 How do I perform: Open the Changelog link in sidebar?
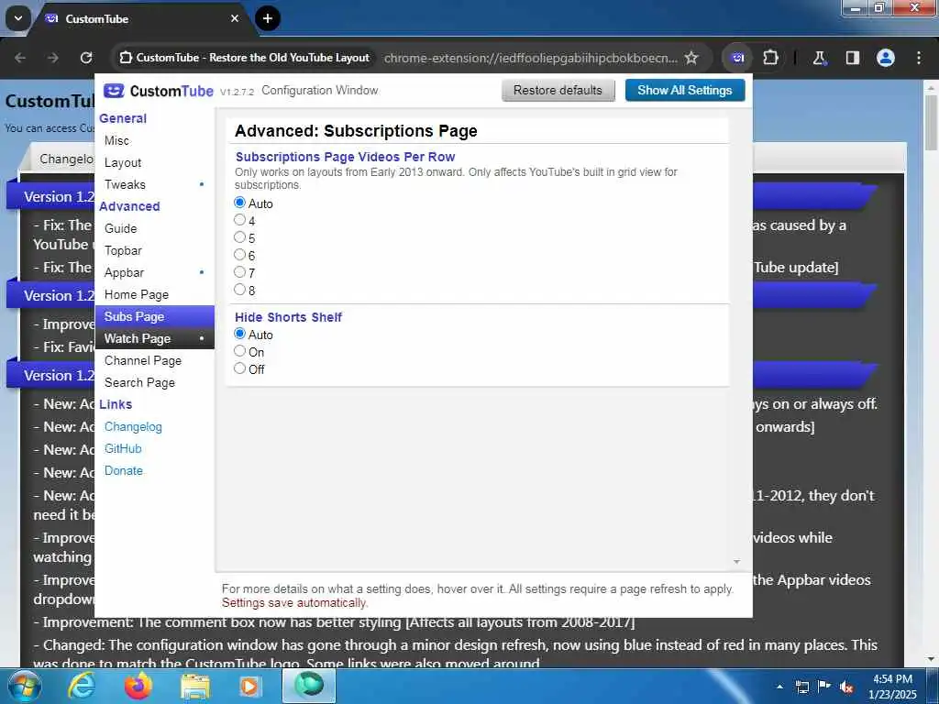[133, 427]
